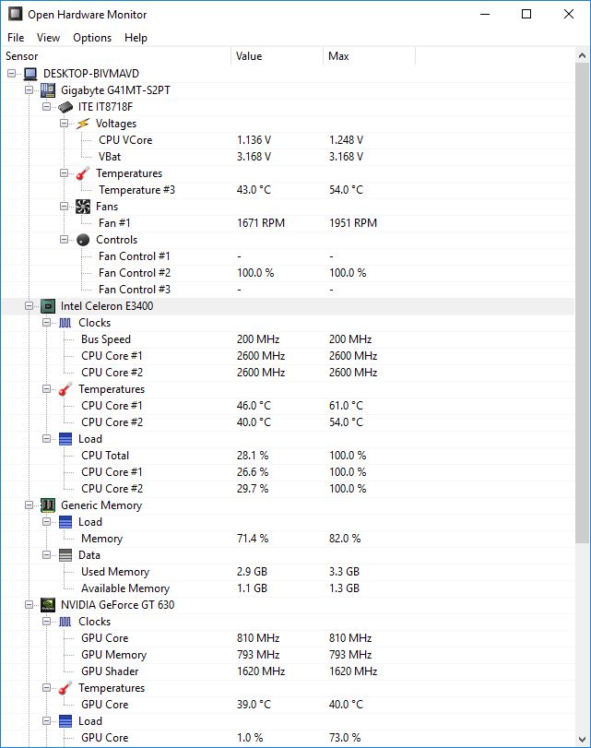This screenshot has height=748, width=591.
Task: Open the View menu
Action: click(x=48, y=38)
